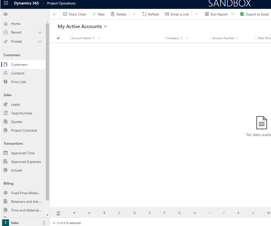271x226 pixels.
Task: Click the Show Chart icon
Action: pos(65,14)
